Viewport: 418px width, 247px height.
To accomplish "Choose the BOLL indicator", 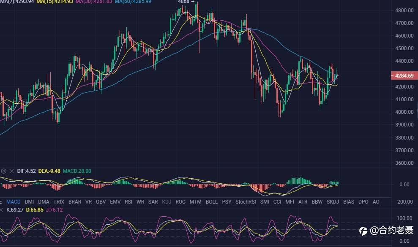I will pyautogui.click(x=212, y=202).
